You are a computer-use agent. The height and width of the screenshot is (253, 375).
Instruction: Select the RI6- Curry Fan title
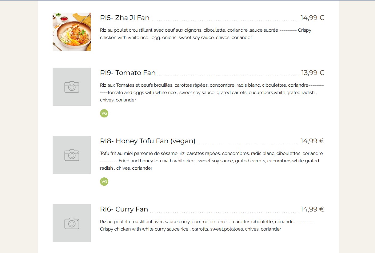124,209
